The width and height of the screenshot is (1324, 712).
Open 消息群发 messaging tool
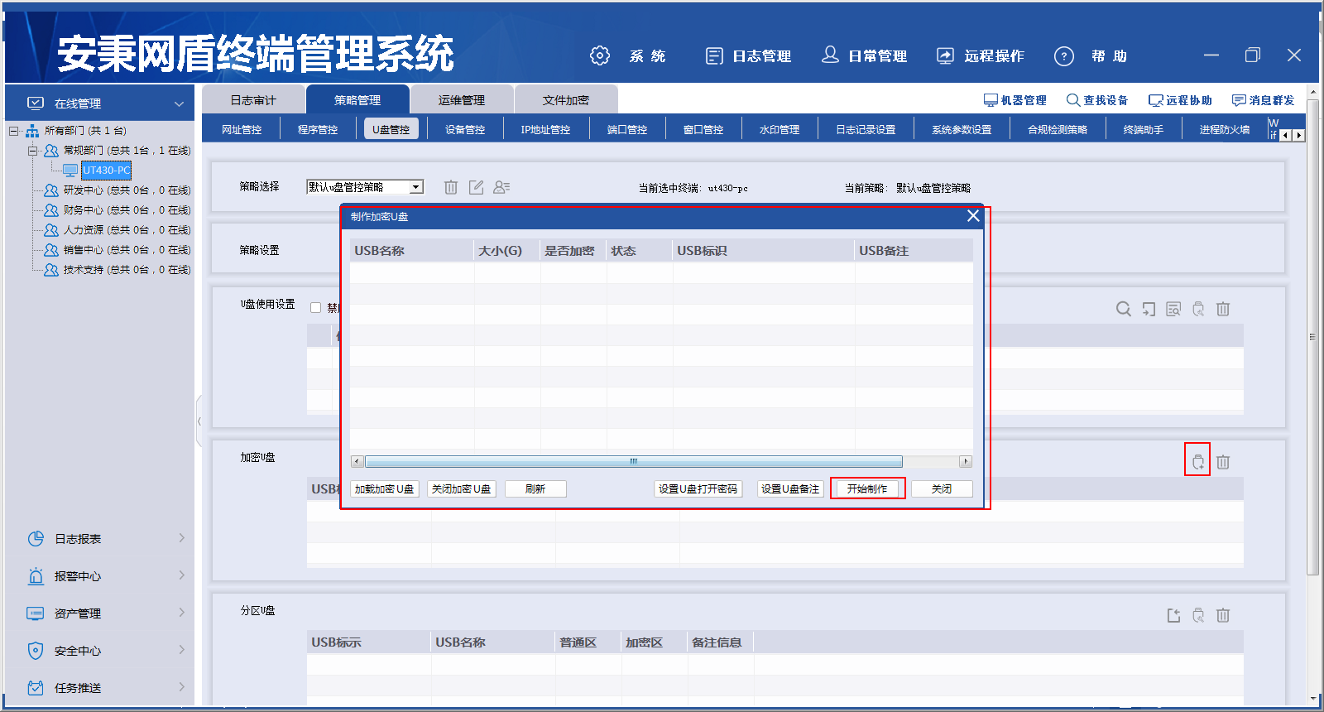(1263, 100)
